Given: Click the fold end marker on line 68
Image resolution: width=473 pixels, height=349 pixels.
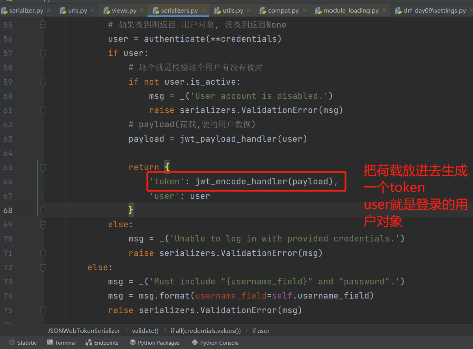Looking at the screenshot, I should (x=43, y=210).
